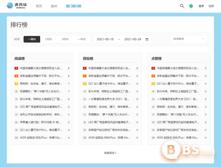Open 点赞榜 rank 2 多款追星应用 article
This screenshot has width=221, height=167.
click(178, 76)
